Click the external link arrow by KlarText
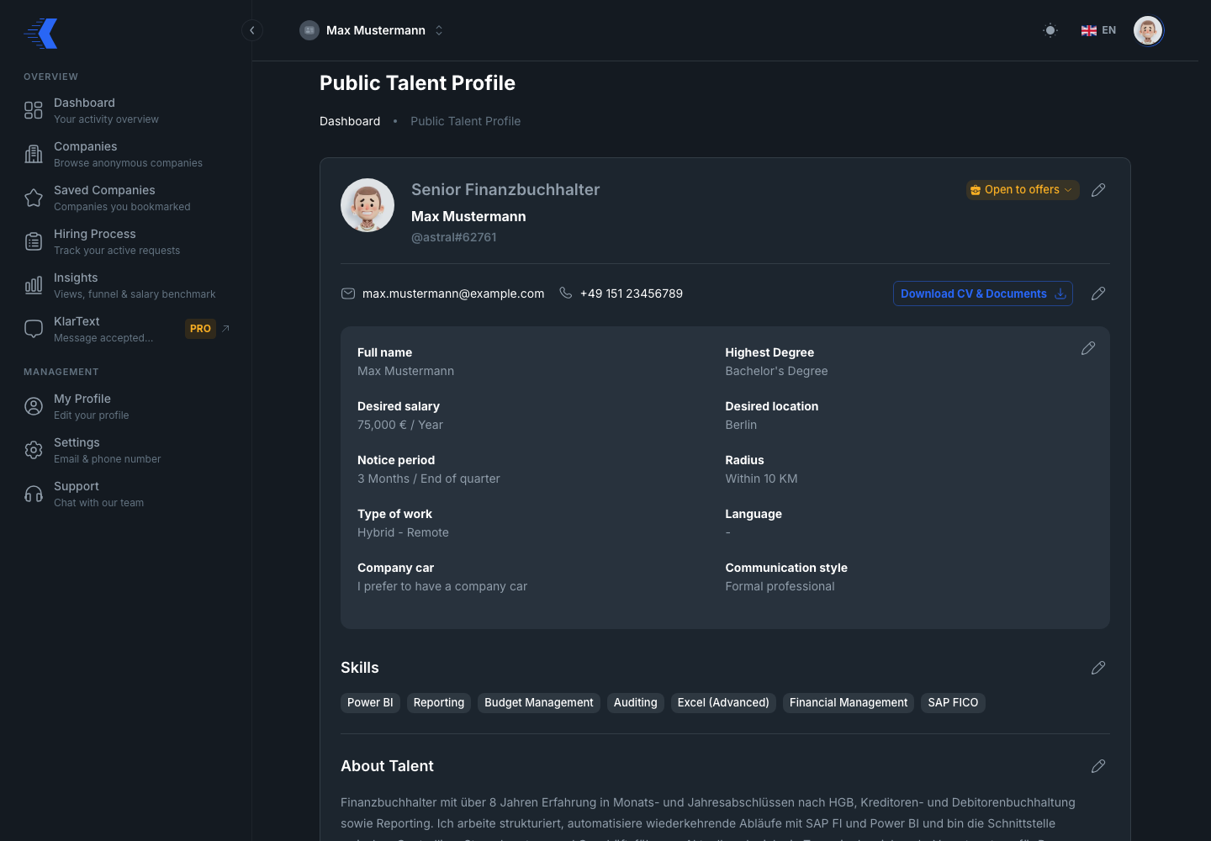 pyautogui.click(x=225, y=328)
